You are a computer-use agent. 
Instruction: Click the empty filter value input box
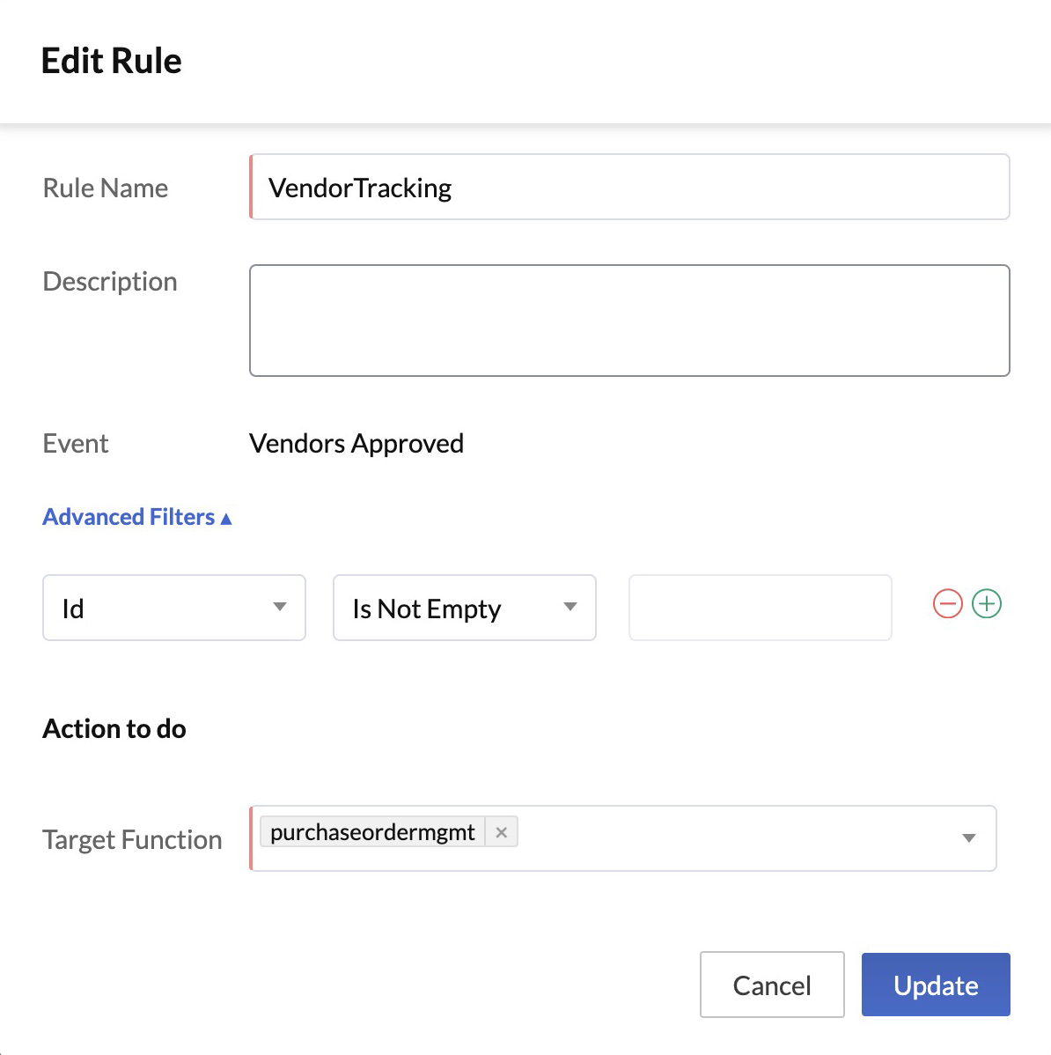pos(761,608)
